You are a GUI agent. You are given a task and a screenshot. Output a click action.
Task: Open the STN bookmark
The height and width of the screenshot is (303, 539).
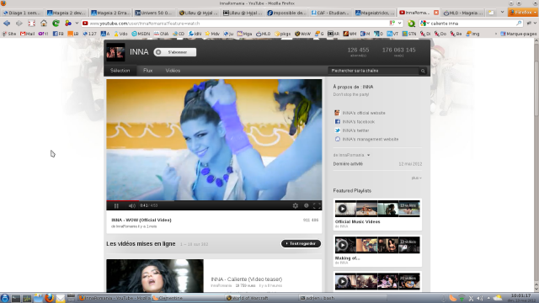point(409,34)
